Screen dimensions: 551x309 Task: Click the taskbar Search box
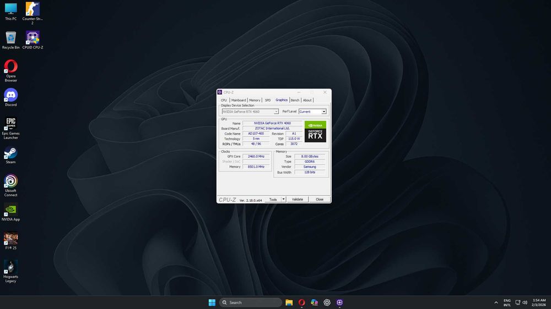[x=250, y=302]
